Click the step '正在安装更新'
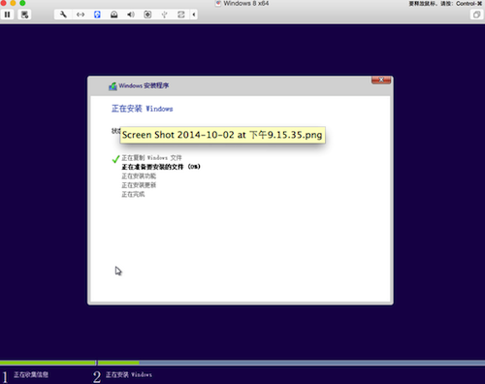The width and height of the screenshot is (485, 384). coord(139,185)
